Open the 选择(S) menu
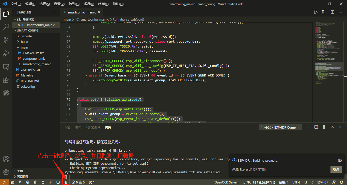 point(45,4)
